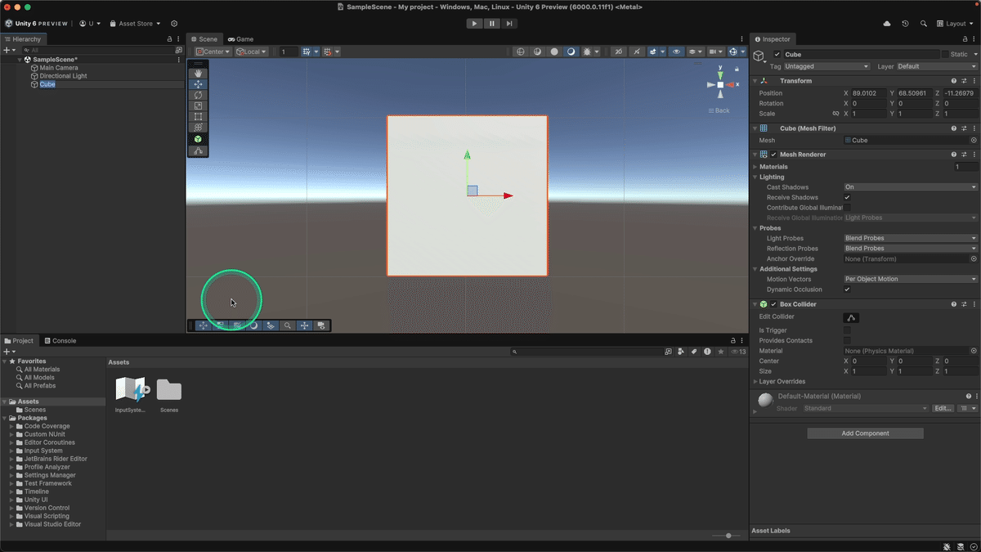Image resolution: width=981 pixels, height=552 pixels.
Task: Open the Layer dropdown
Action: click(x=937, y=66)
